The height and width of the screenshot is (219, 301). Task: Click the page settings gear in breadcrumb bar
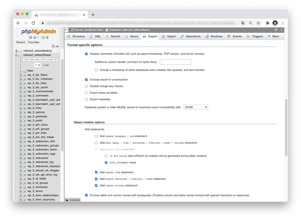point(276,30)
